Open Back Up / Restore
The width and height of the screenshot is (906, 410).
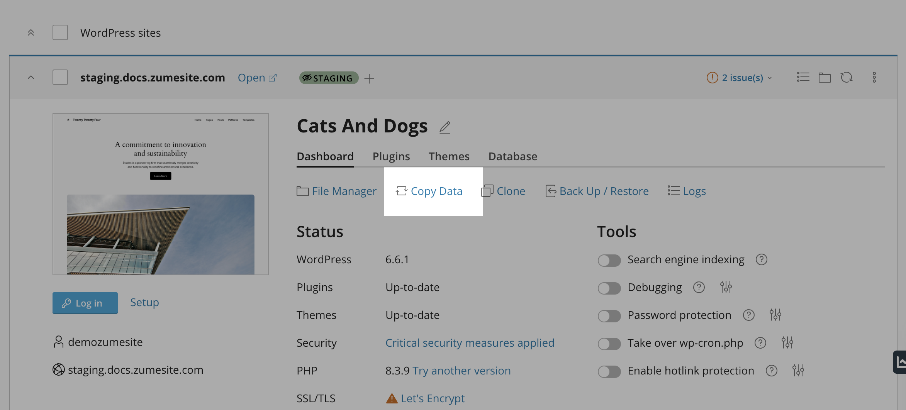(x=597, y=191)
